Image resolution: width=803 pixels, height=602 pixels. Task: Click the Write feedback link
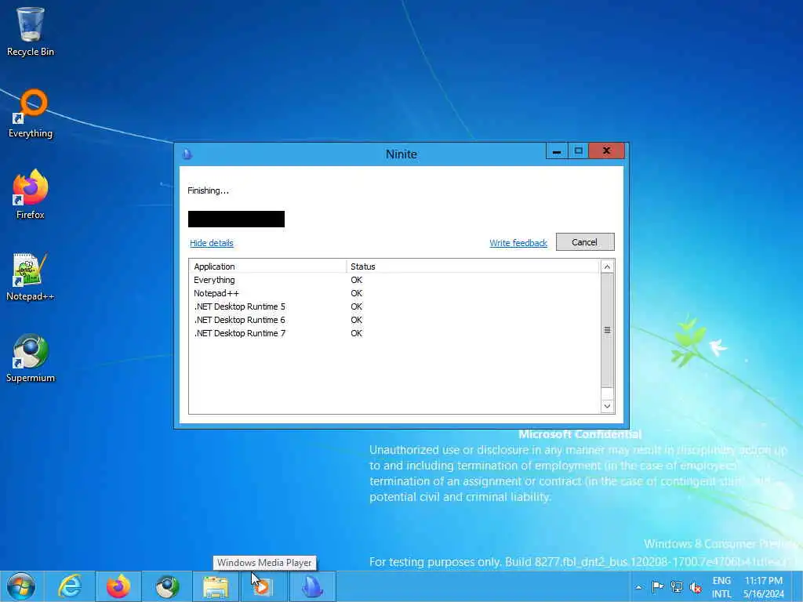(x=518, y=243)
